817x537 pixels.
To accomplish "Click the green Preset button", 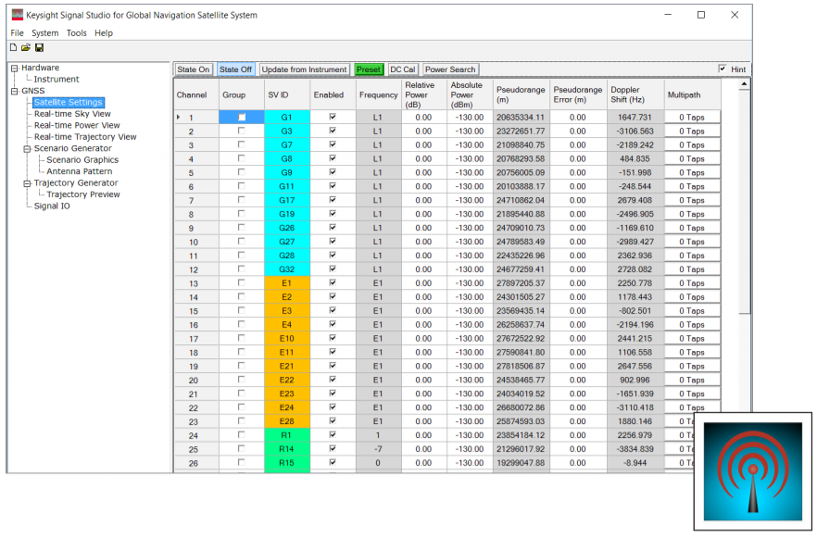I will (x=369, y=69).
